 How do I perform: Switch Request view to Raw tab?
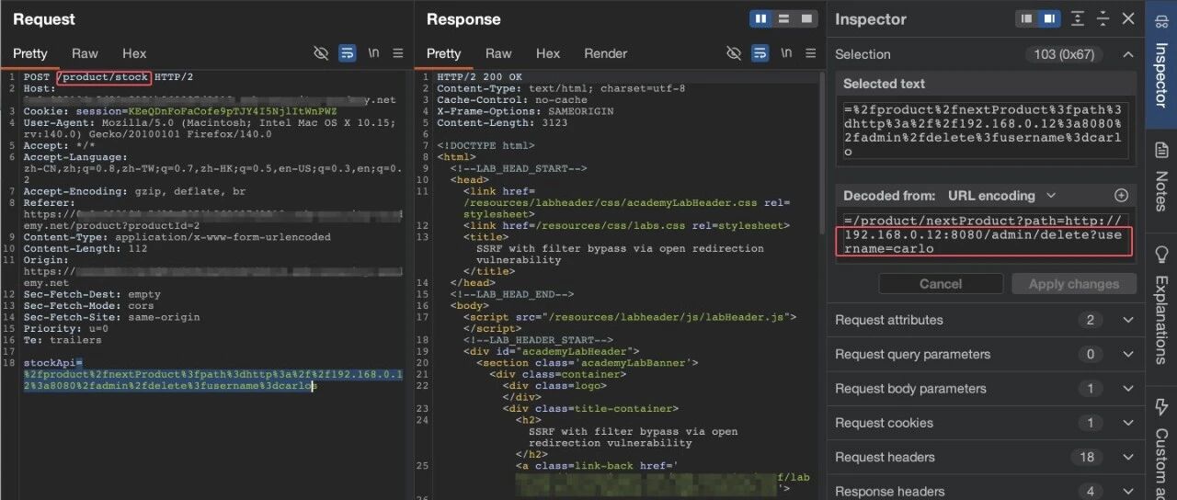click(85, 53)
